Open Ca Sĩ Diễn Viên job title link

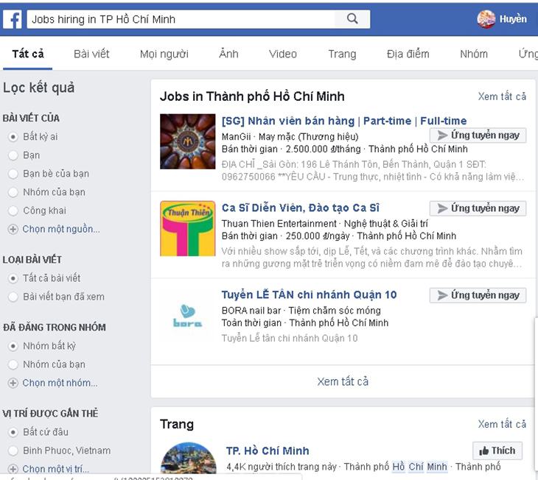[x=301, y=208]
